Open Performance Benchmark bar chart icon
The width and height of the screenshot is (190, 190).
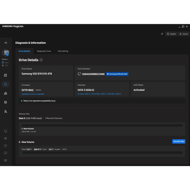click(5, 93)
